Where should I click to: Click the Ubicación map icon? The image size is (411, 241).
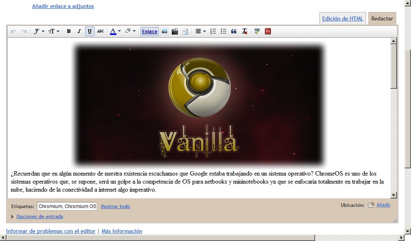371,205
